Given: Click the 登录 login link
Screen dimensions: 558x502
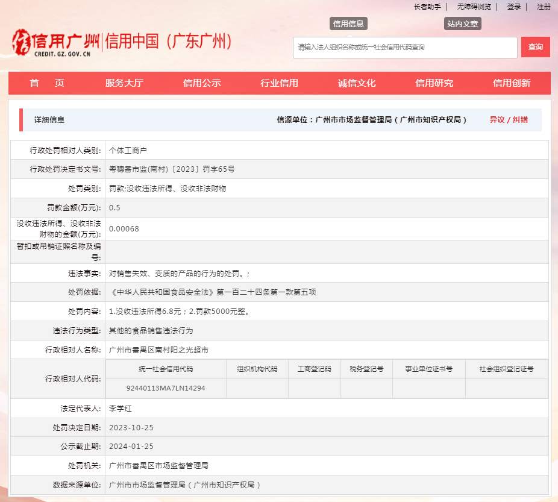Looking at the screenshot, I should pyautogui.click(x=514, y=7).
